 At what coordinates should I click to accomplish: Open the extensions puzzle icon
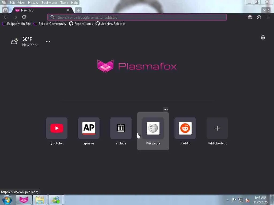coord(259,17)
